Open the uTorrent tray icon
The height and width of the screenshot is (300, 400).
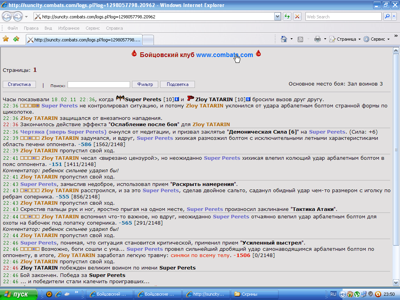coord(357,294)
